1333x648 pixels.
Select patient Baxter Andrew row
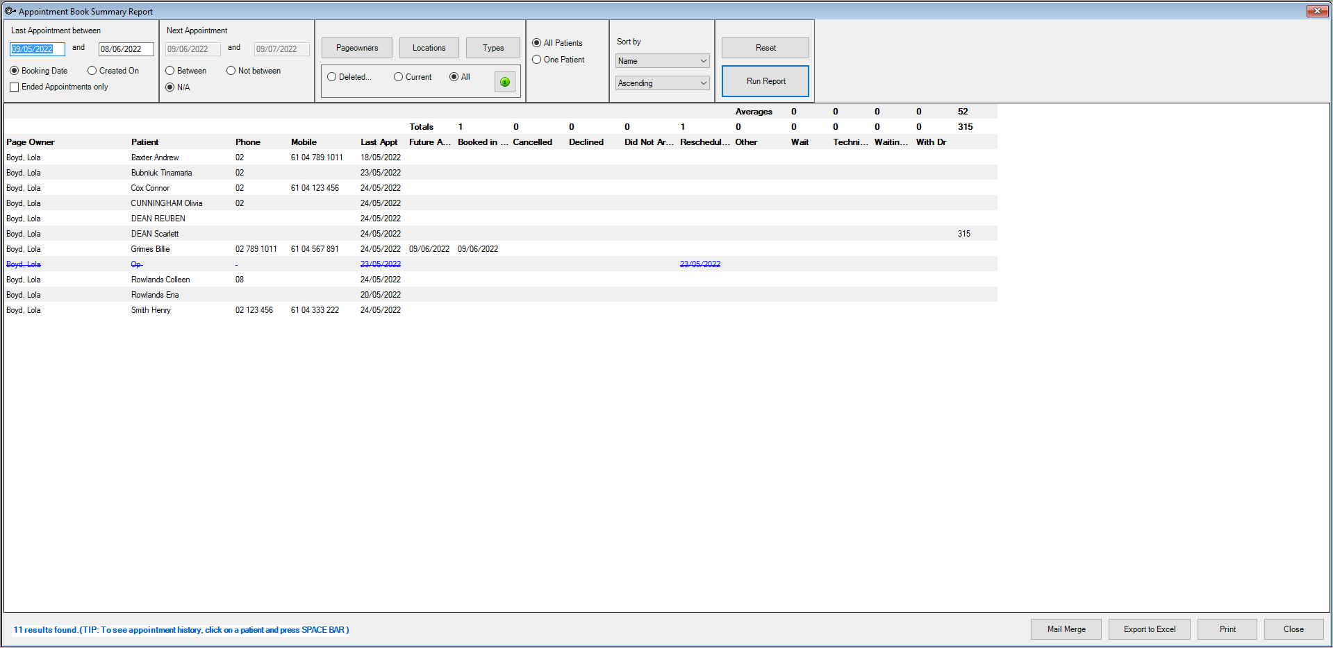point(501,157)
